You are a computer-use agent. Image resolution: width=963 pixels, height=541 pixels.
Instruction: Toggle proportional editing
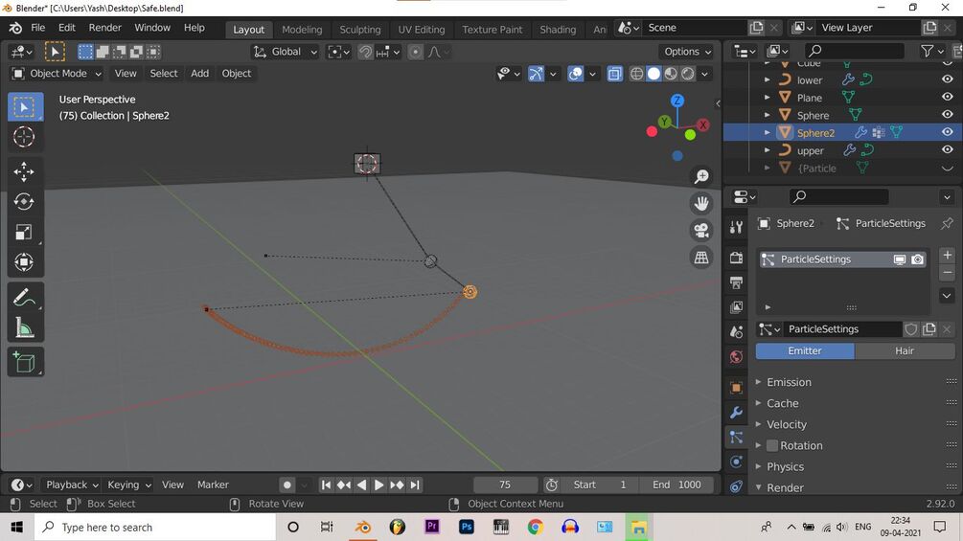coord(416,52)
